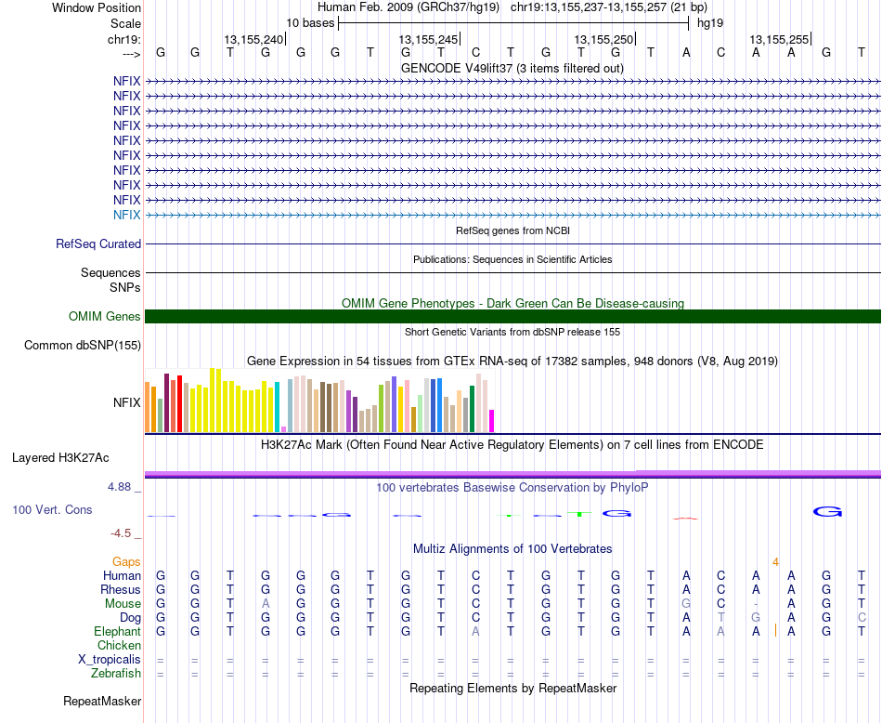Click the Common dbSNP(155) track label
The image size is (882, 723).
click(x=83, y=345)
